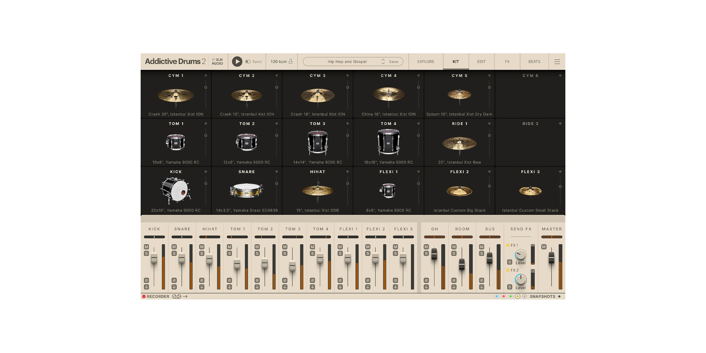Click the recorder export arrow icon
The width and height of the screenshot is (706, 353).
(185, 296)
